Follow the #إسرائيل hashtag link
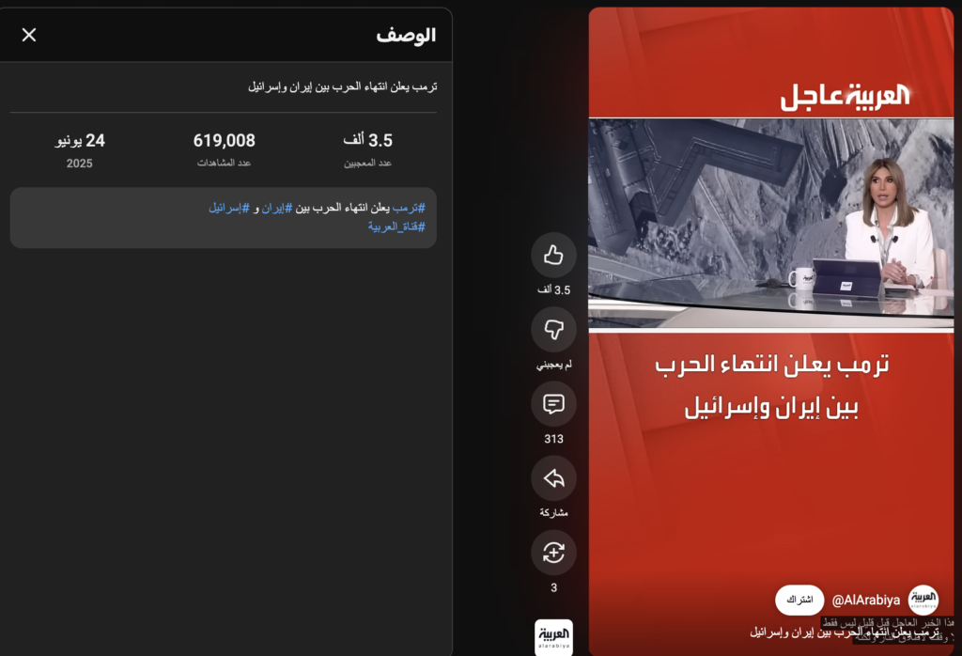Screen dimensions: 962x656 pyautogui.click(x=229, y=208)
